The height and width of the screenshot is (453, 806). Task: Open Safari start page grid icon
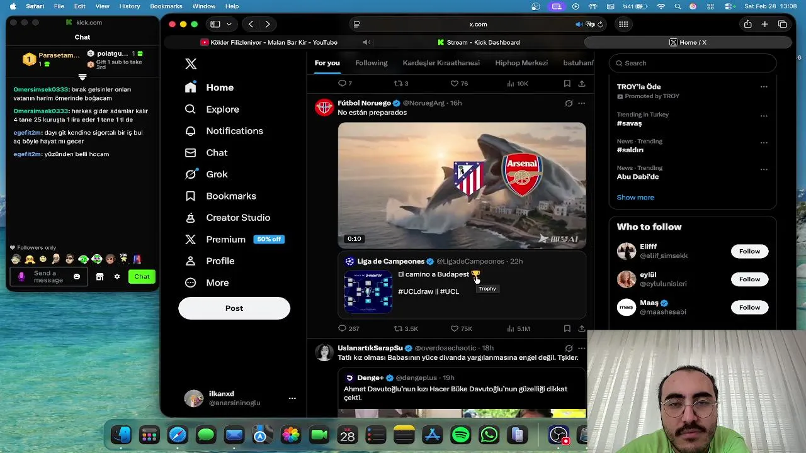click(x=623, y=25)
